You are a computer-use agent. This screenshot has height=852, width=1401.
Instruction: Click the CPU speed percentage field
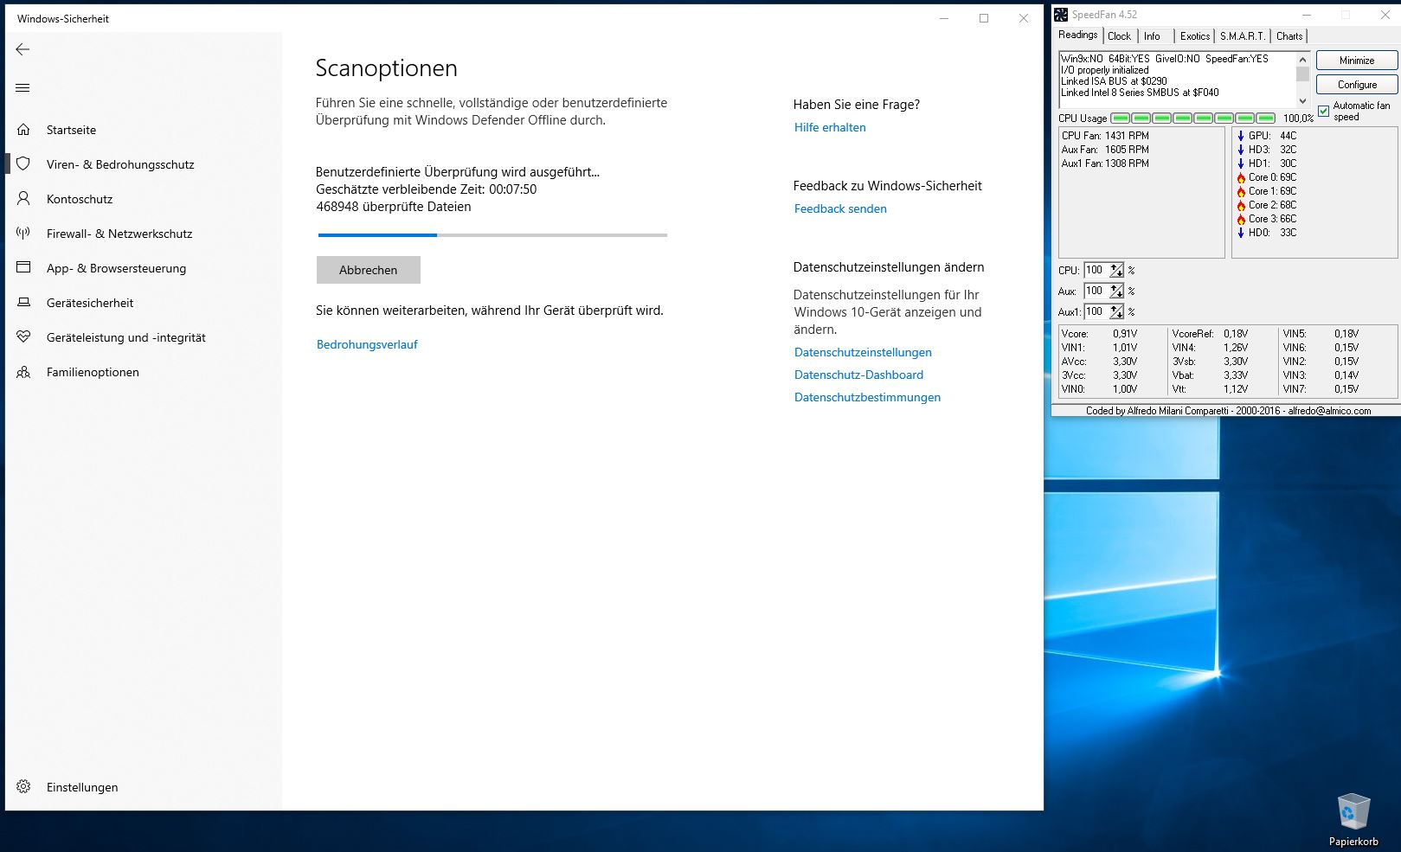1096,270
